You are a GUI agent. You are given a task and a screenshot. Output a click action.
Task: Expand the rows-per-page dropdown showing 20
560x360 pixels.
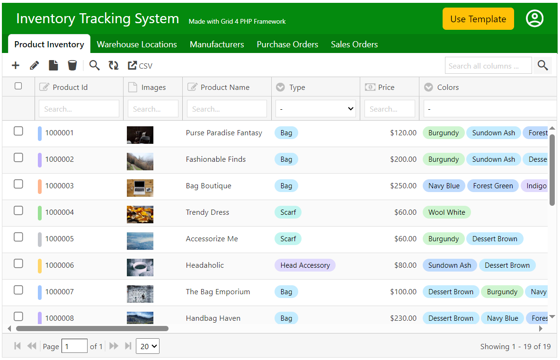coord(148,346)
